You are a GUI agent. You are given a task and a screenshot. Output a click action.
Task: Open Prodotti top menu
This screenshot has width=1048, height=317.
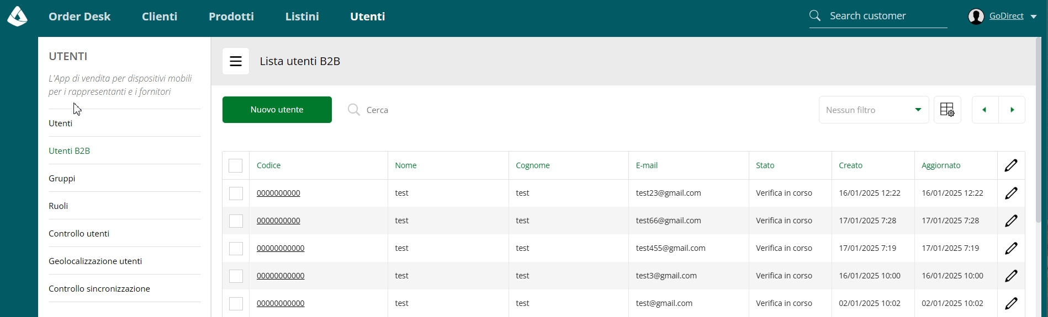click(231, 17)
